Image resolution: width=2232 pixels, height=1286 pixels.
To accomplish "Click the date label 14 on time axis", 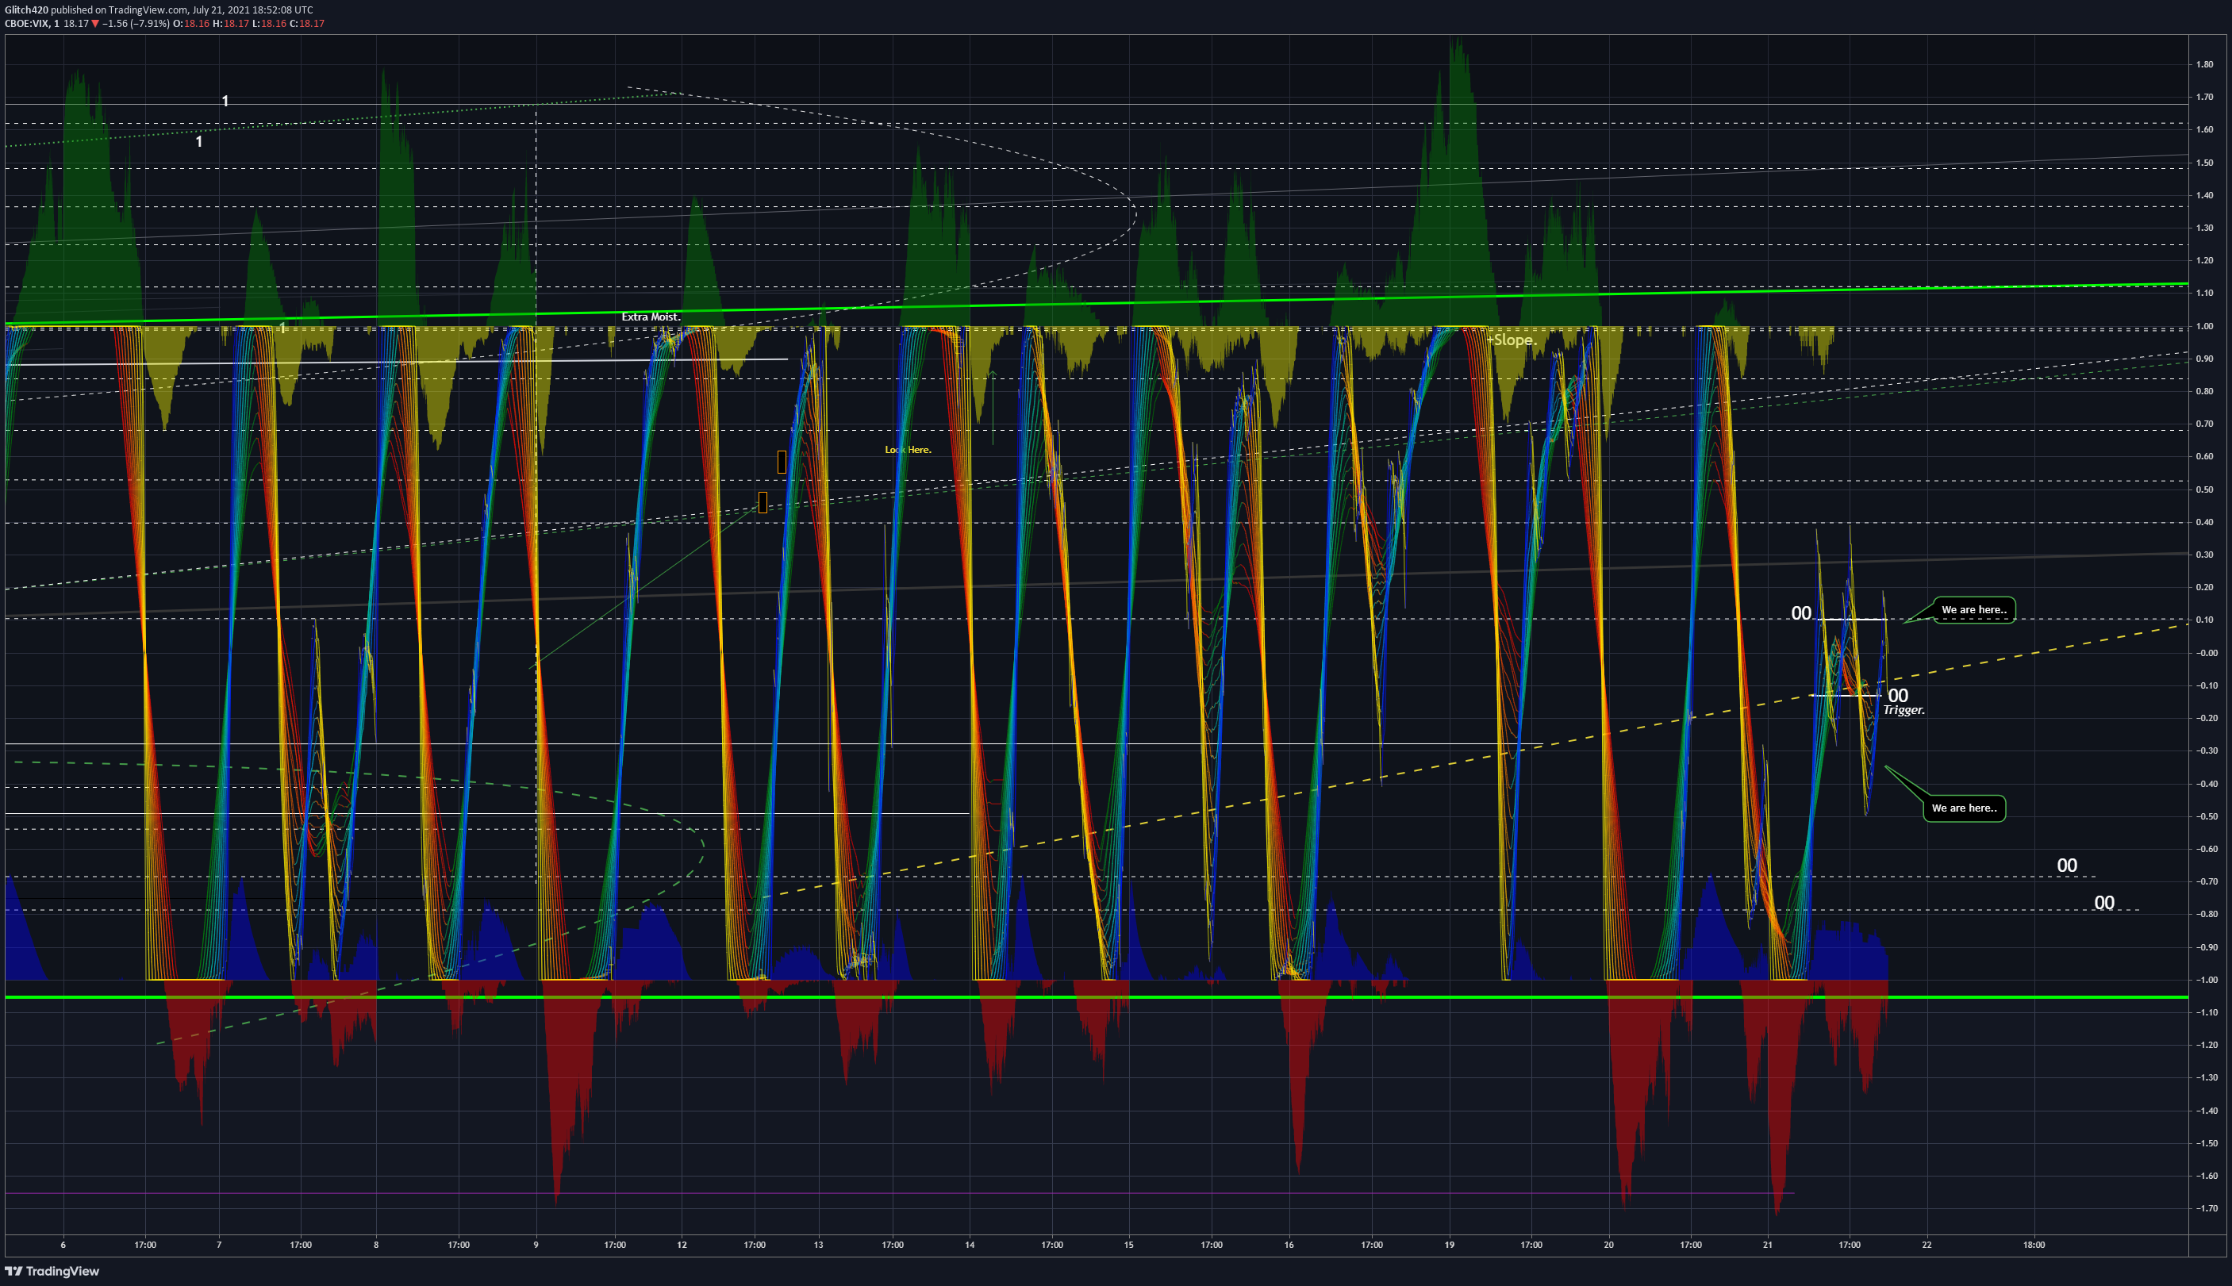I will 970,1245.
